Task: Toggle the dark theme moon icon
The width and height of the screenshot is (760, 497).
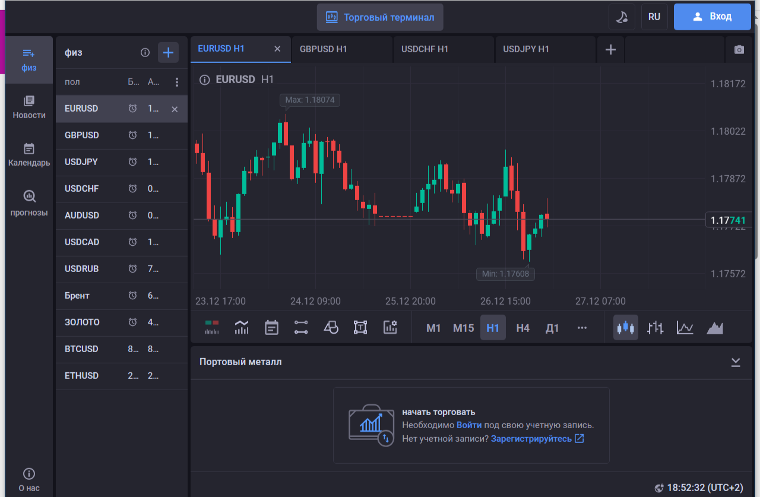Action: (622, 17)
